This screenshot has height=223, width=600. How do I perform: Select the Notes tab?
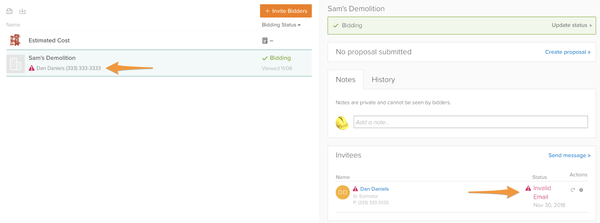(x=345, y=80)
